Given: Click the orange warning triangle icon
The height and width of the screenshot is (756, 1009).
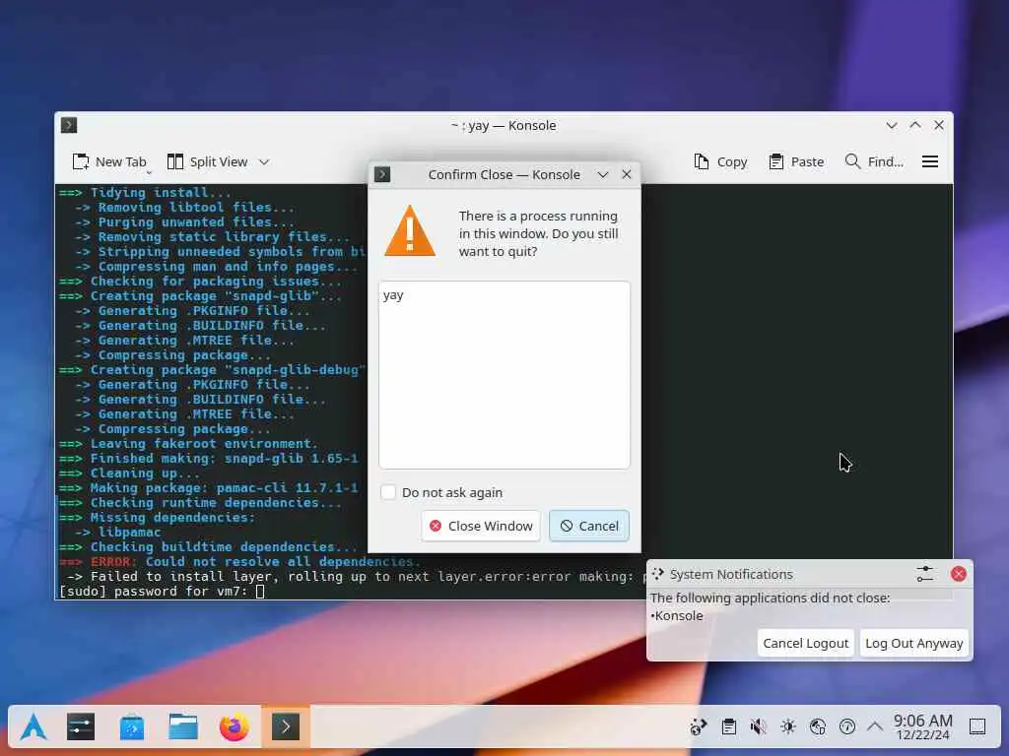Looking at the screenshot, I should [410, 230].
